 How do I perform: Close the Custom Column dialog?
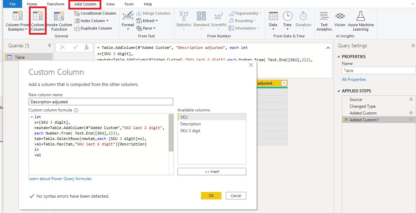pyautogui.click(x=251, y=65)
